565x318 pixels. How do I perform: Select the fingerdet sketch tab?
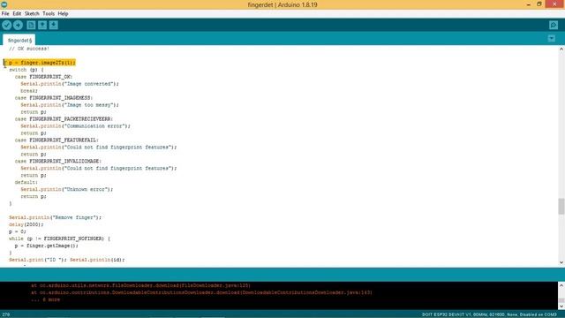[x=19, y=40]
